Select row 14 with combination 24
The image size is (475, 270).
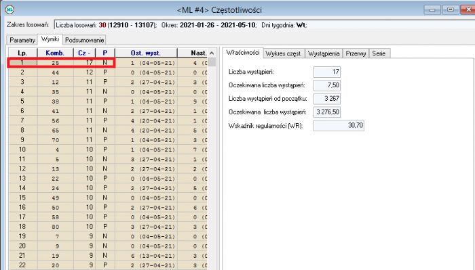pyautogui.click(x=108, y=188)
